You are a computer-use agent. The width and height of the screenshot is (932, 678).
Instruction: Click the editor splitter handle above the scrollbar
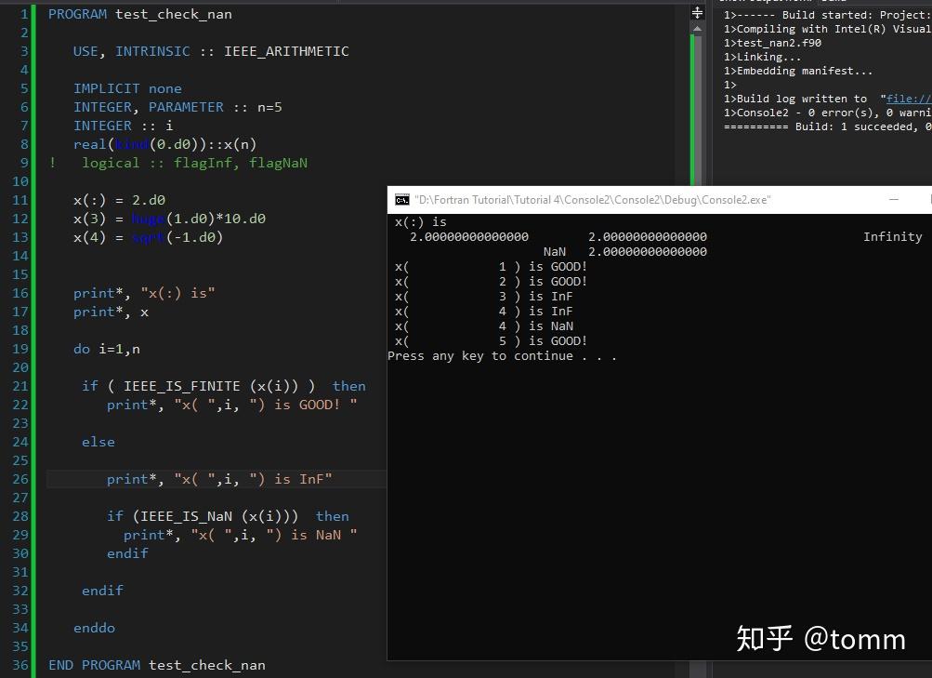[696, 13]
